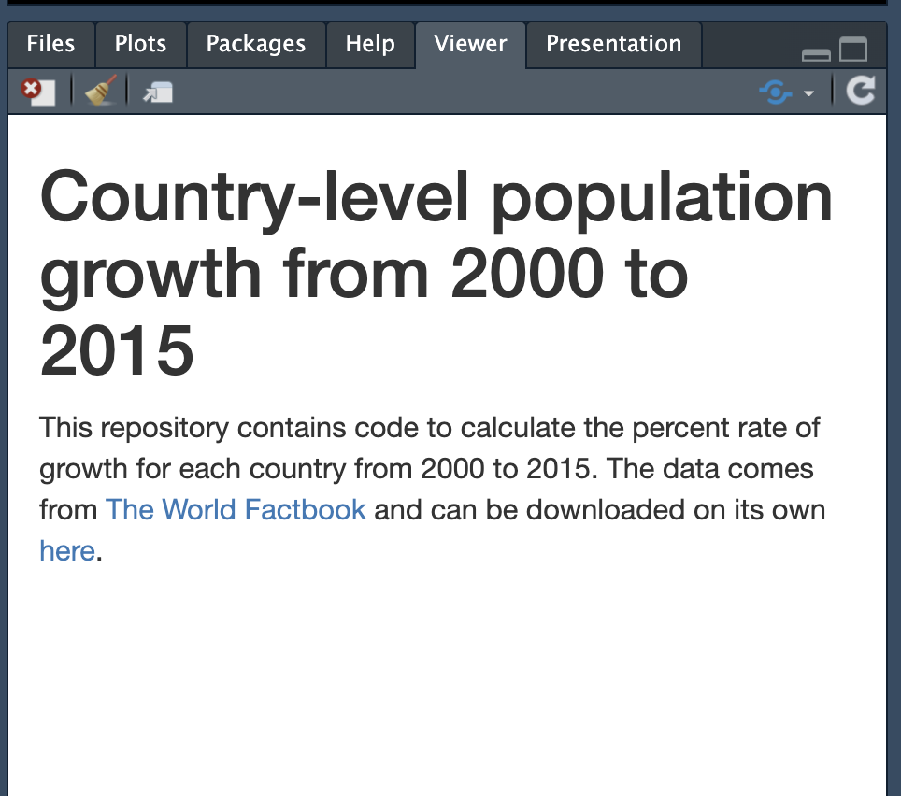Viewport: 901px width, 796px height.
Task: Refresh the viewer content
Action: (x=860, y=91)
